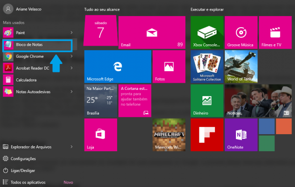Open the Filmes e TV tile
The image size is (295, 187).
coord(275,32)
